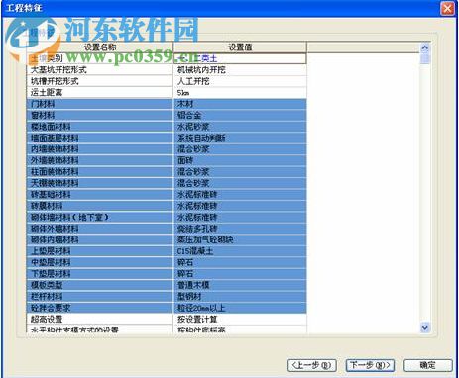This screenshot has height=378, width=459.
Task: Click 碎石 value in 下垫层材料 row
Action: [240, 274]
